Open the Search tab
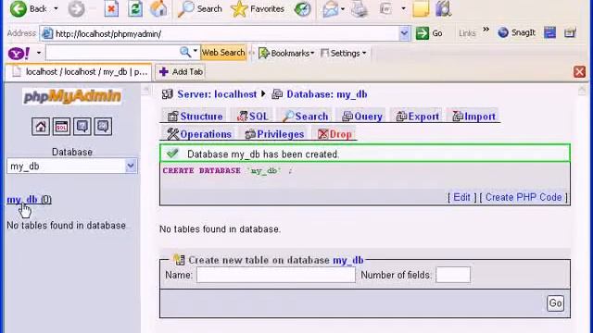The width and height of the screenshot is (593, 333). [305, 117]
